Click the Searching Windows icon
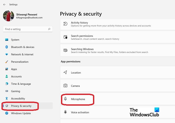Screen dimensions: 175x123 coord(65,50)
